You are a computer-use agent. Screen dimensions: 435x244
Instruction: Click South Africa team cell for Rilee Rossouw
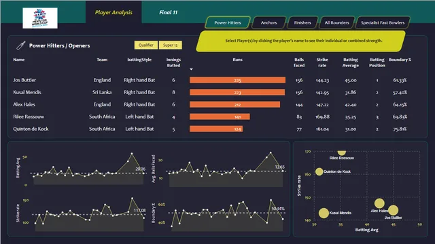click(x=102, y=117)
